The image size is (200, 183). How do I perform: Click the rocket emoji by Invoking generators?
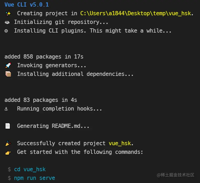8,65
